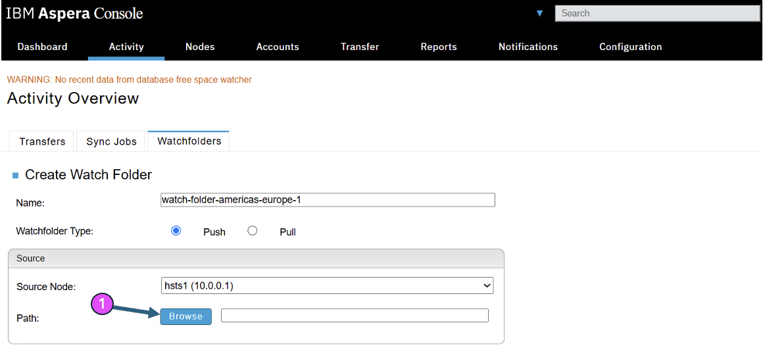Click the database free space watcher warning
The width and height of the screenshot is (763, 346).
[x=130, y=80]
